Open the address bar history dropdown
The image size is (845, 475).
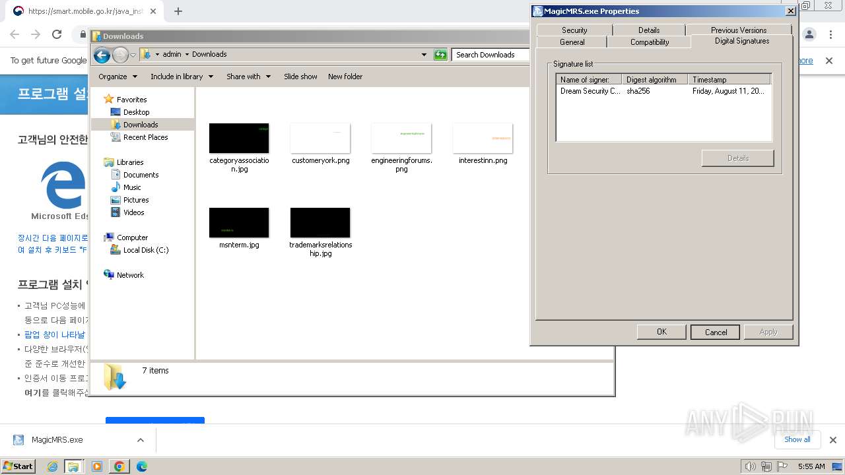[424, 55]
